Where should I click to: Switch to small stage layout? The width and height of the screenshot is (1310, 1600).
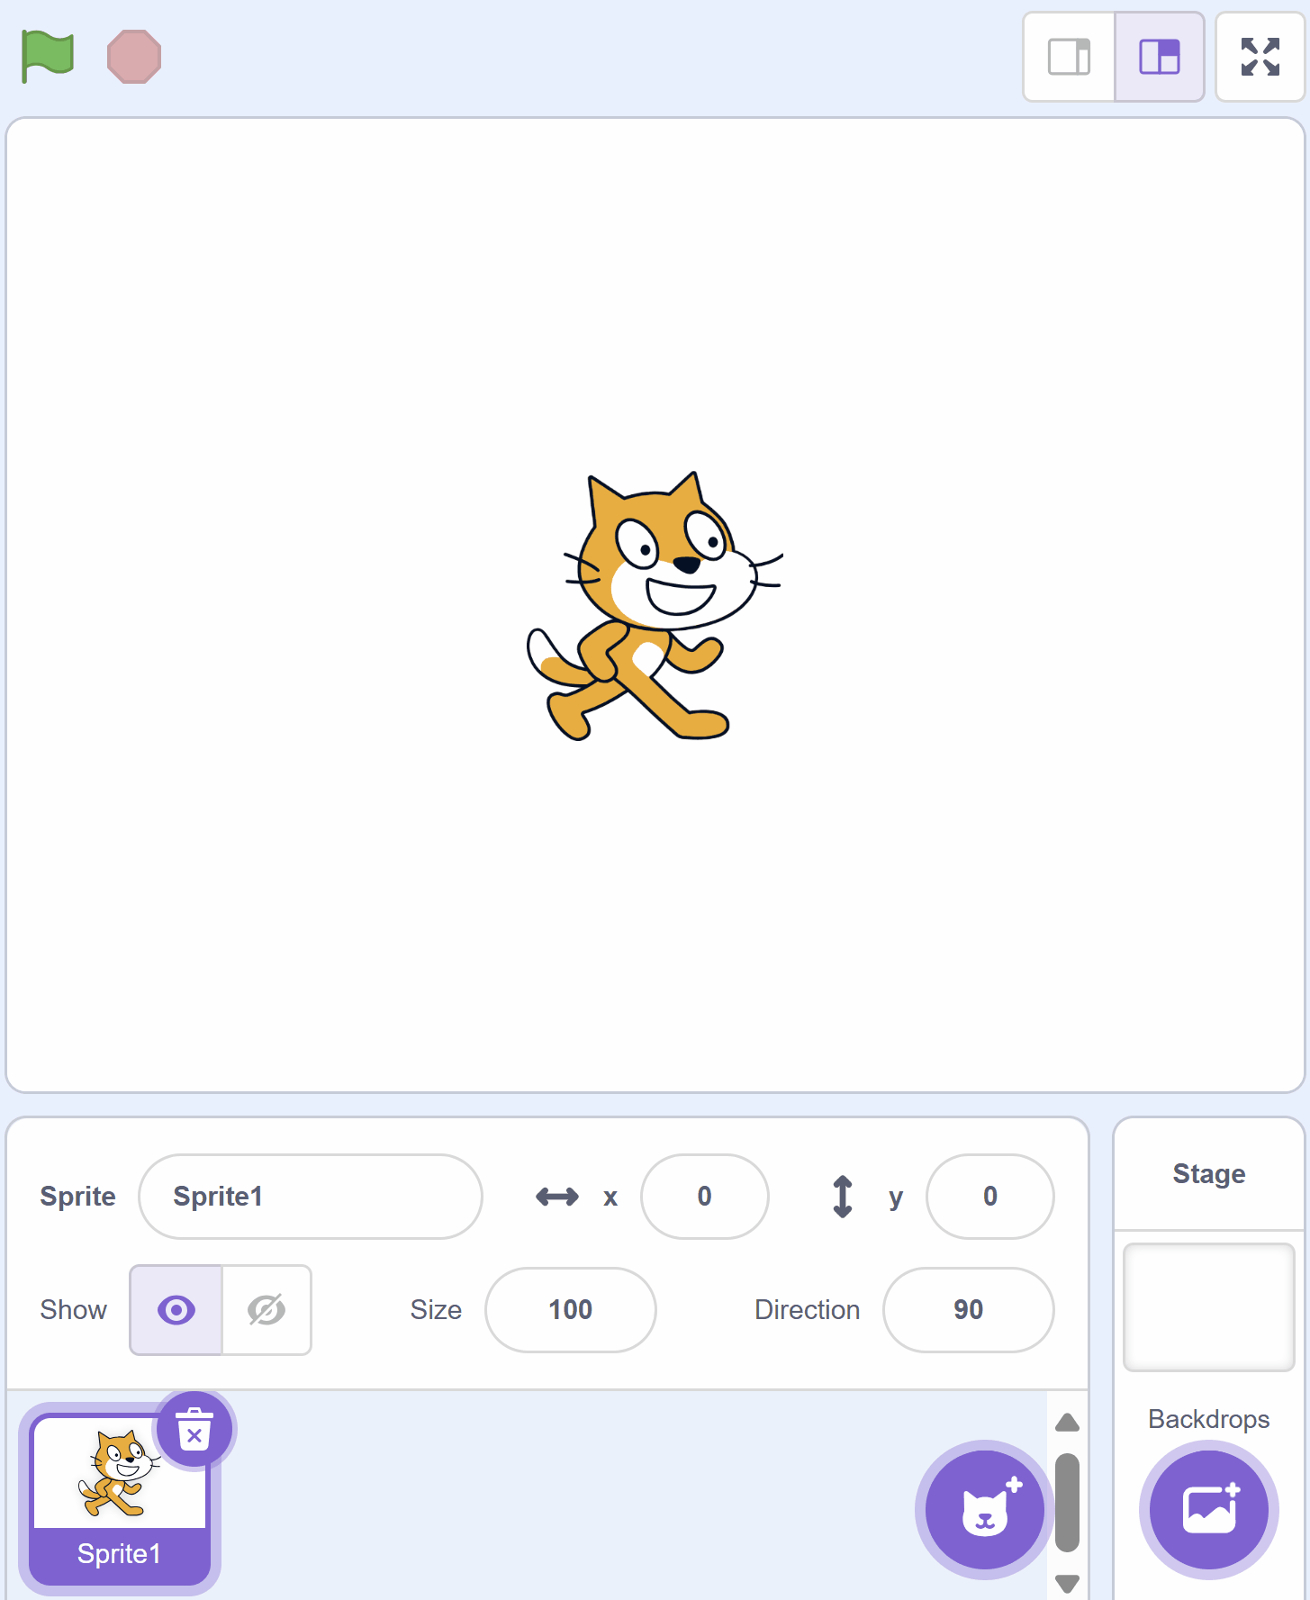[x=1069, y=57]
